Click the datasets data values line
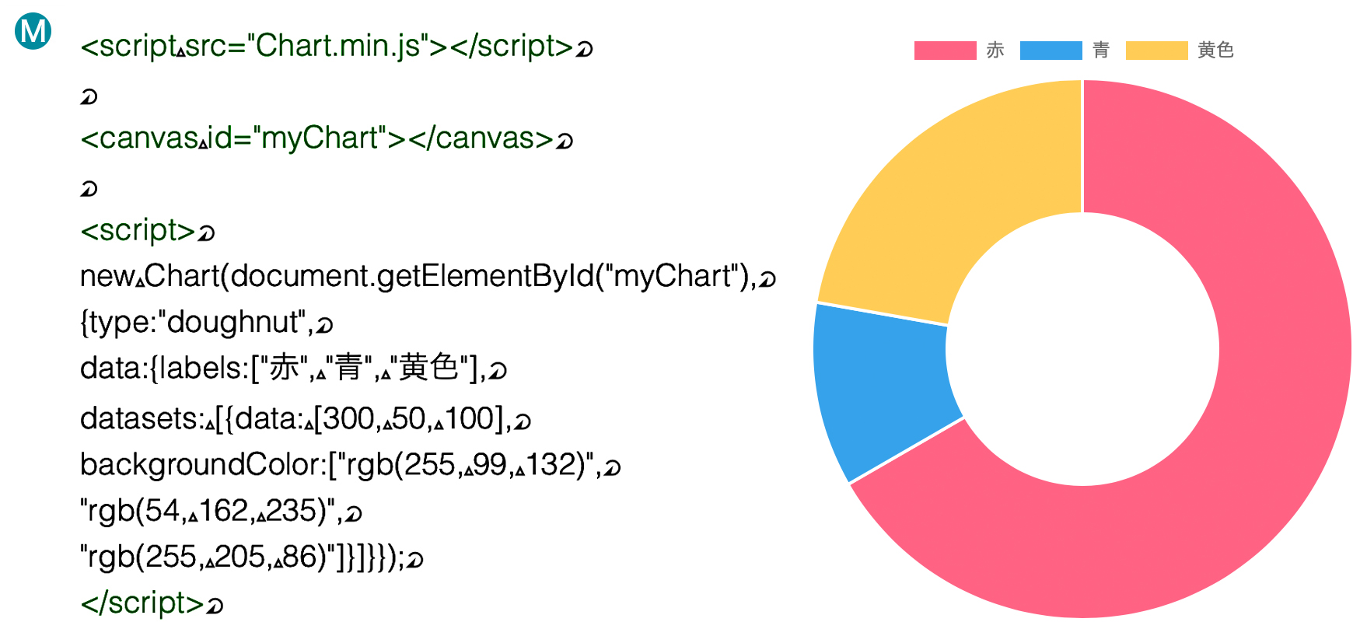This screenshot has width=1353, height=622. pos(306,418)
